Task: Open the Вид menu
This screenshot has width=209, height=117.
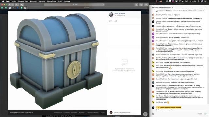Action: pyautogui.click(x=27, y=1)
